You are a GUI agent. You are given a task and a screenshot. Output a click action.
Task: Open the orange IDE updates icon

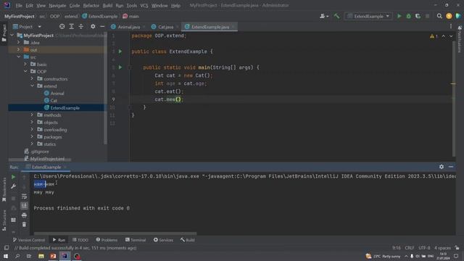point(449,16)
